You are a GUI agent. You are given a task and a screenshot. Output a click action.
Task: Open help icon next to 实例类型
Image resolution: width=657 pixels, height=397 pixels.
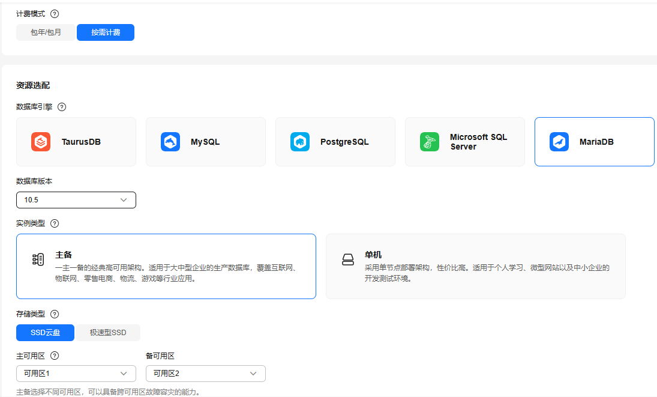tap(55, 223)
